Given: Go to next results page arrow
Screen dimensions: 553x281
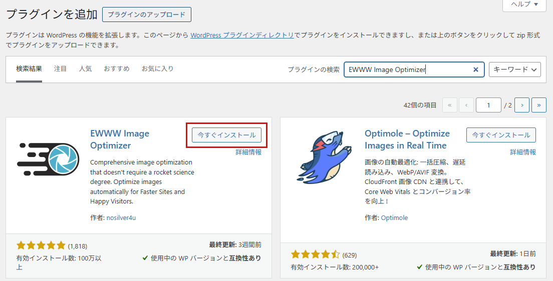Looking at the screenshot, I should point(521,105).
